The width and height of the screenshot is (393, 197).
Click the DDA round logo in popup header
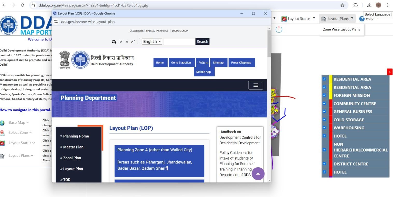point(80,60)
